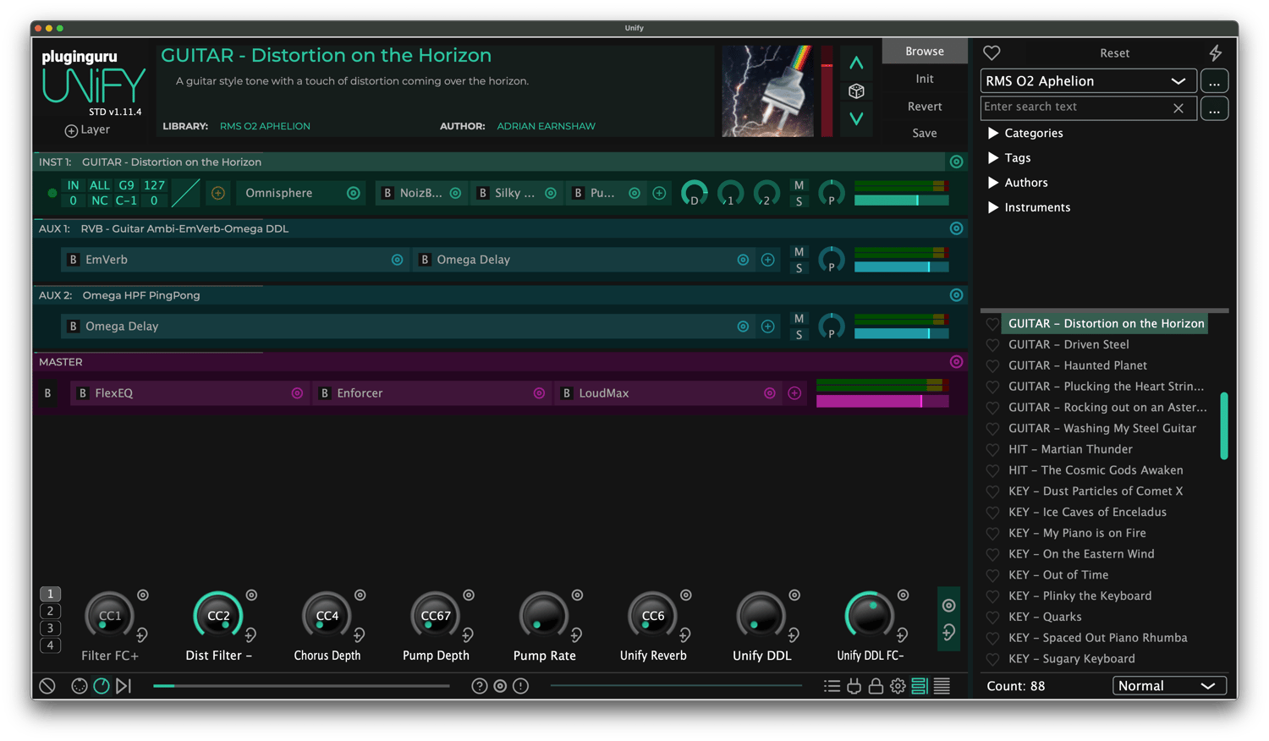This screenshot has width=1269, height=741.
Task: Open the velocity curve editor for INST 1
Action: 185,193
